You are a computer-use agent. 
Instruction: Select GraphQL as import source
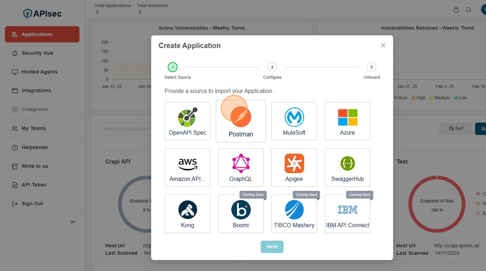(241, 167)
